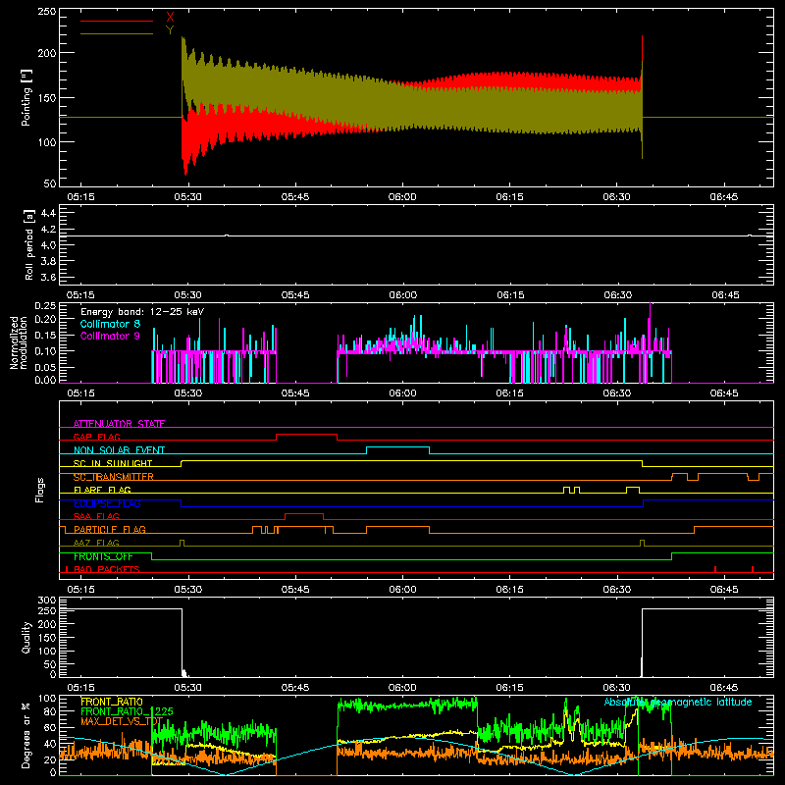The width and height of the screenshot is (785, 785).
Task: Click the 4.4 tick on the Roll period axis
Action: [48, 213]
